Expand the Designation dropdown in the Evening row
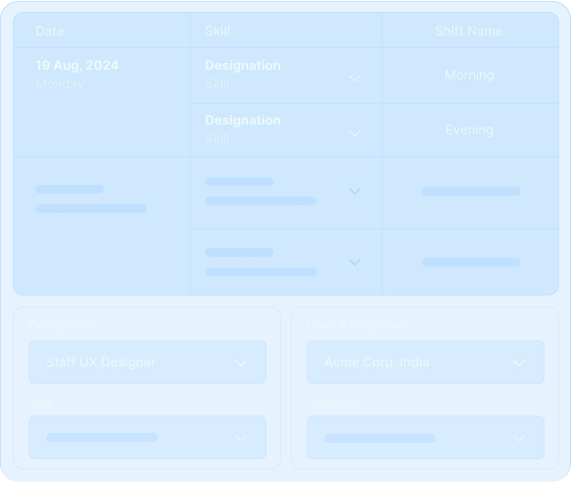Screen dimensions: 571x482 coord(354,133)
